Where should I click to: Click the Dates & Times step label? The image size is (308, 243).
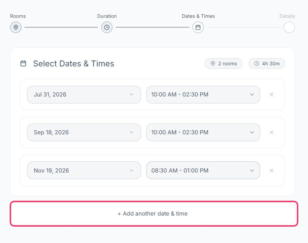(198, 16)
